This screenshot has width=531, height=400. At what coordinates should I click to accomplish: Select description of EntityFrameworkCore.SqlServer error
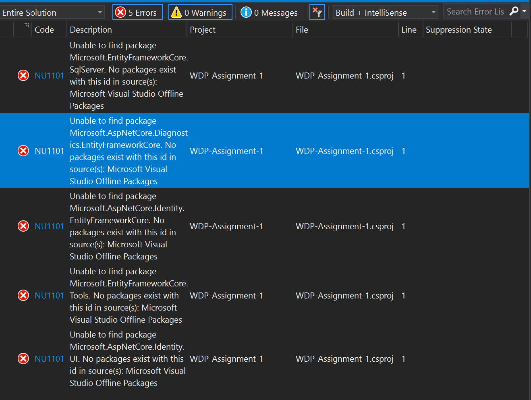129,75
